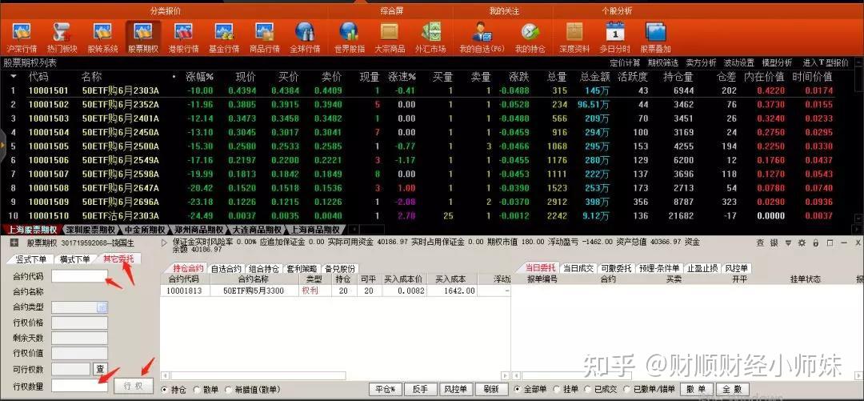Select 挂单 radio button
This screenshot has width=864, height=401.
556,390
